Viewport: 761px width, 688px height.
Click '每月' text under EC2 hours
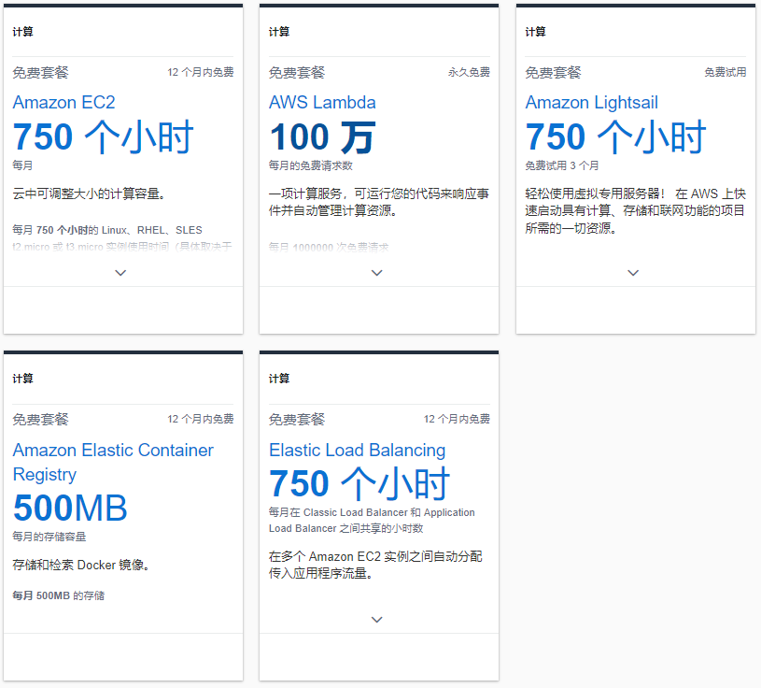pos(22,165)
